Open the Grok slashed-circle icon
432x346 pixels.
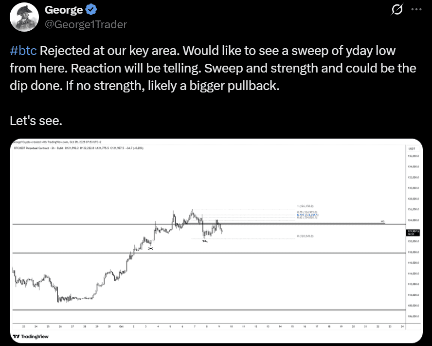397,10
